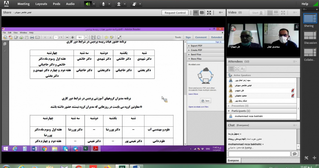Click the zoom out minus icon in Reader

[67, 37]
